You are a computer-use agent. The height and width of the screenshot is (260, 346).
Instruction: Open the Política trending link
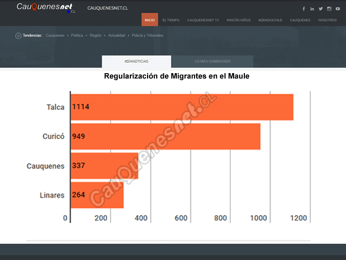coord(77,35)
